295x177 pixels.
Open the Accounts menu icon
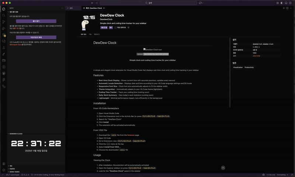point(4,164)
